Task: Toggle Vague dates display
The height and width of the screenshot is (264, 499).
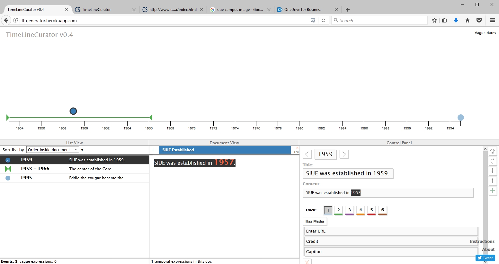Action: pos(485,33)
